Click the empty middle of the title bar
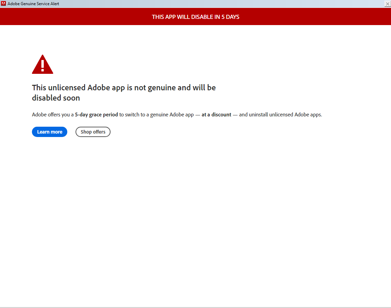 pos(206,4)
